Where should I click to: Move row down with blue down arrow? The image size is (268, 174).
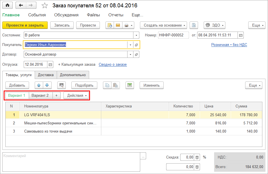47,85
